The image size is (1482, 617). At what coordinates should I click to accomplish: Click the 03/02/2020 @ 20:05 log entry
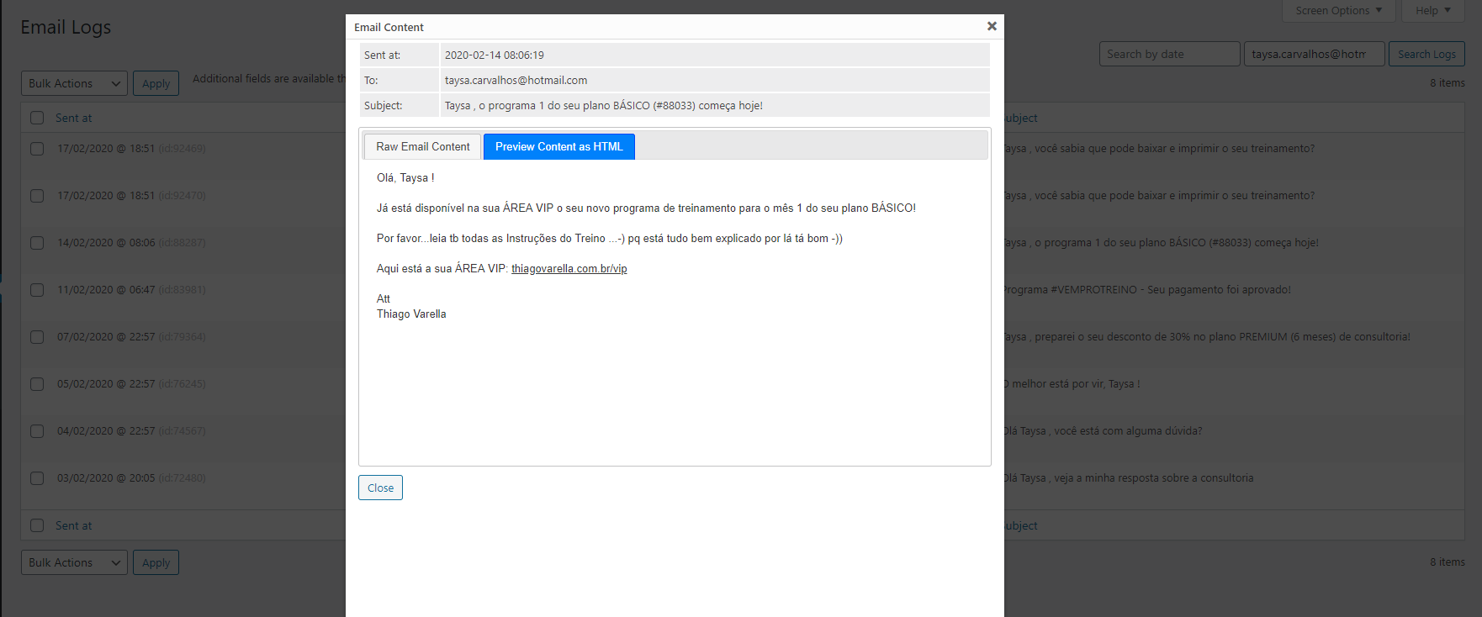[x=131, y=477]
